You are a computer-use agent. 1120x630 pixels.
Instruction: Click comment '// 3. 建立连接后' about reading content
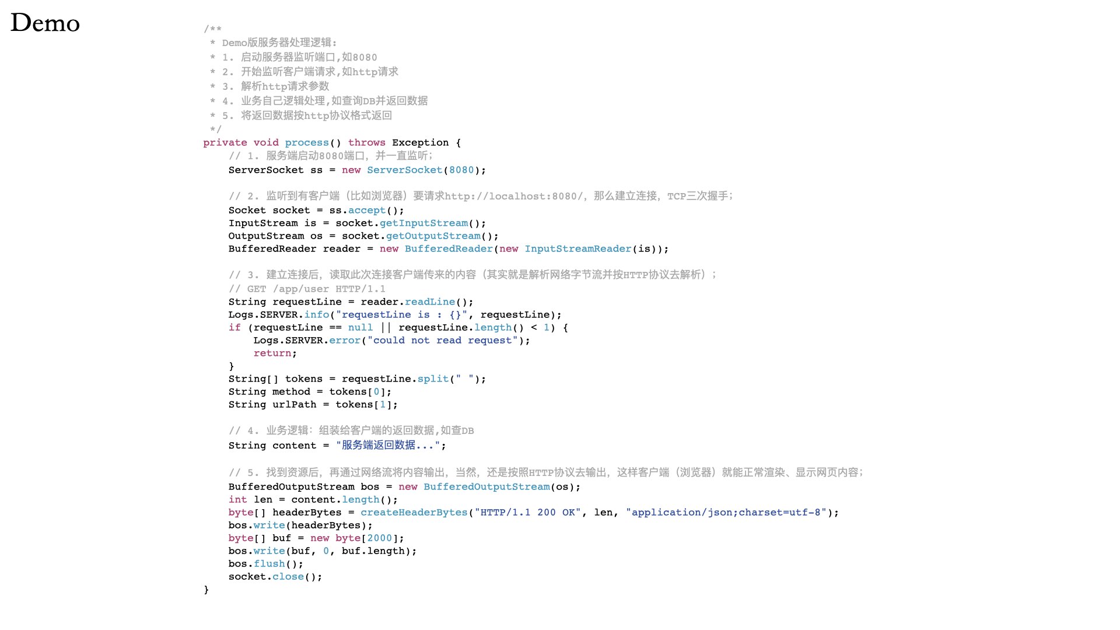click(x=473, y=274)
